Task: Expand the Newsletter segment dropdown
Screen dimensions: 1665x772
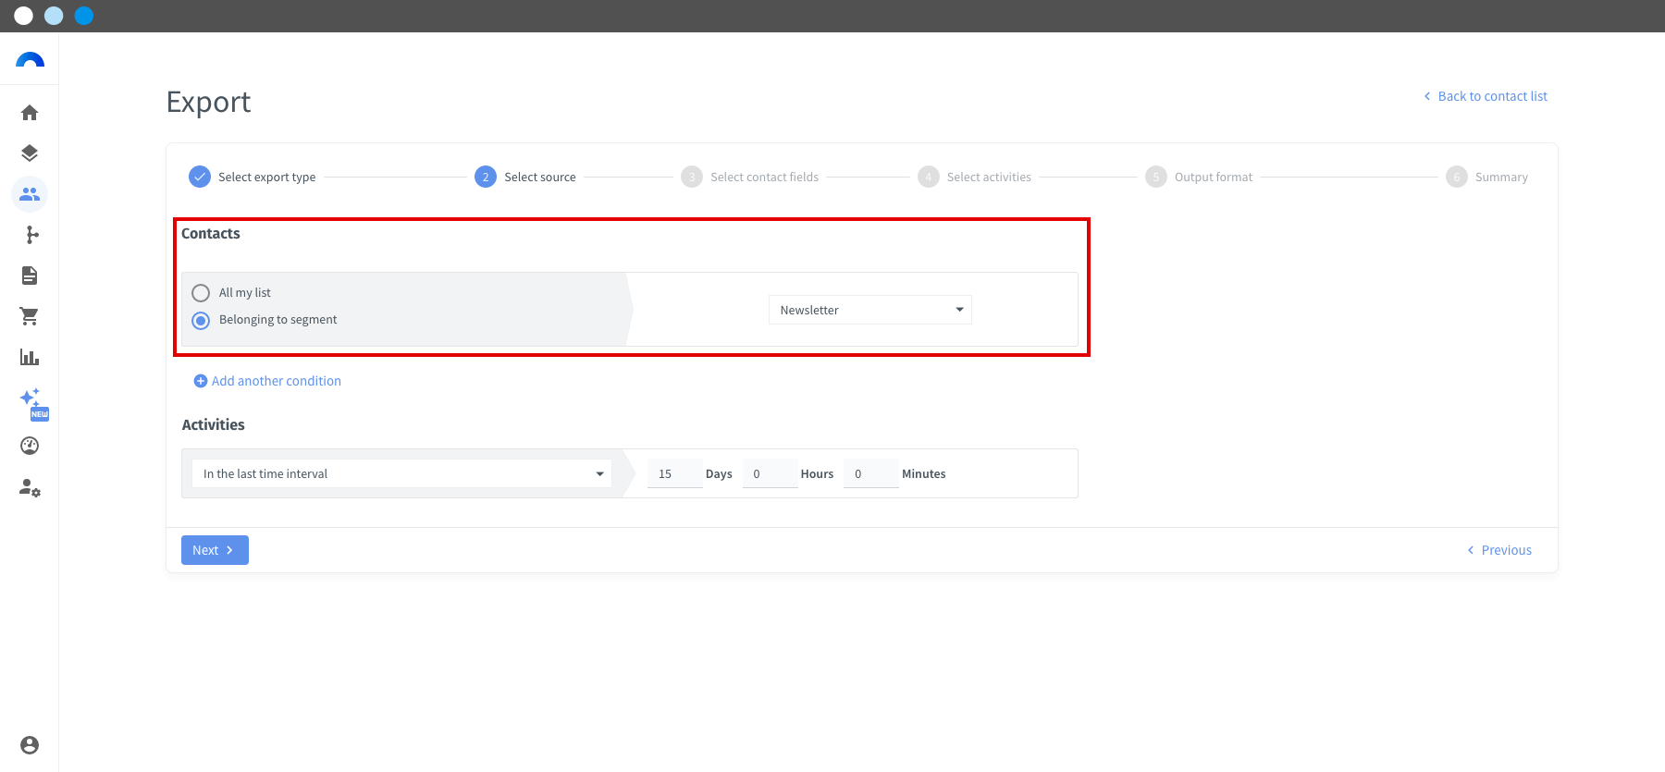Action: (870, 310)
